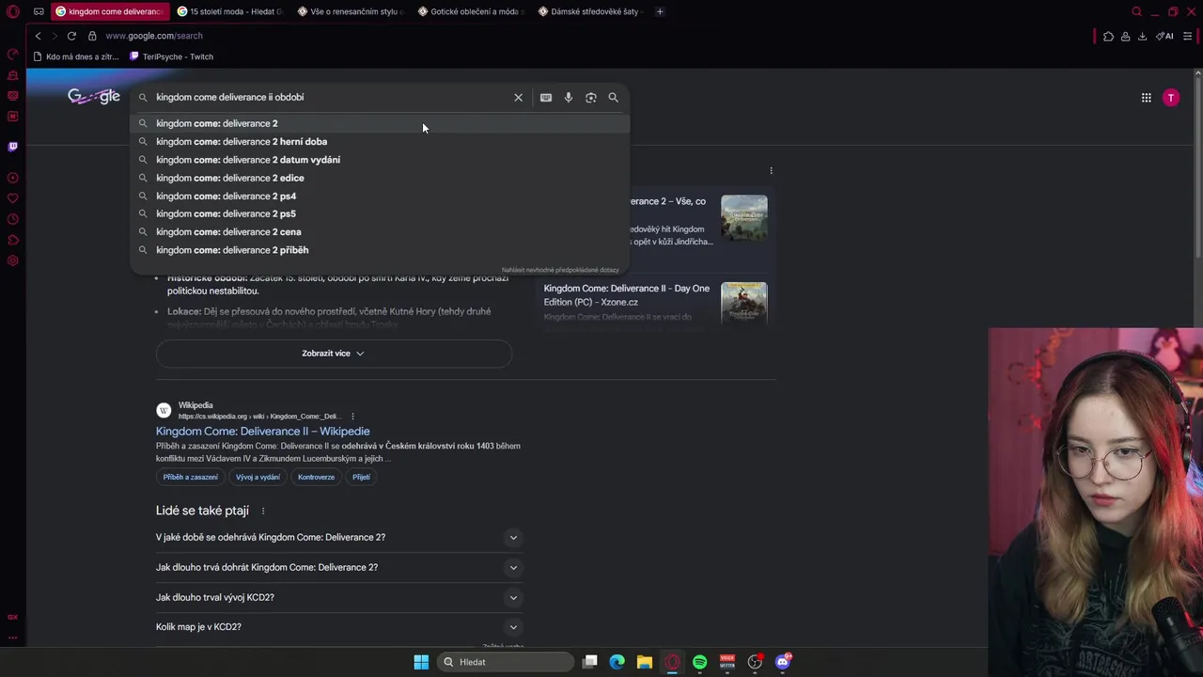1203x677 pixels.
Task: Select the 'kingdom come deliverance' active tab
Action: (x=108, y=12)
